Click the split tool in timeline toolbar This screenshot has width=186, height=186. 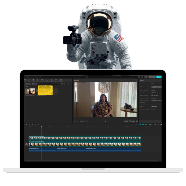[27, 125]
